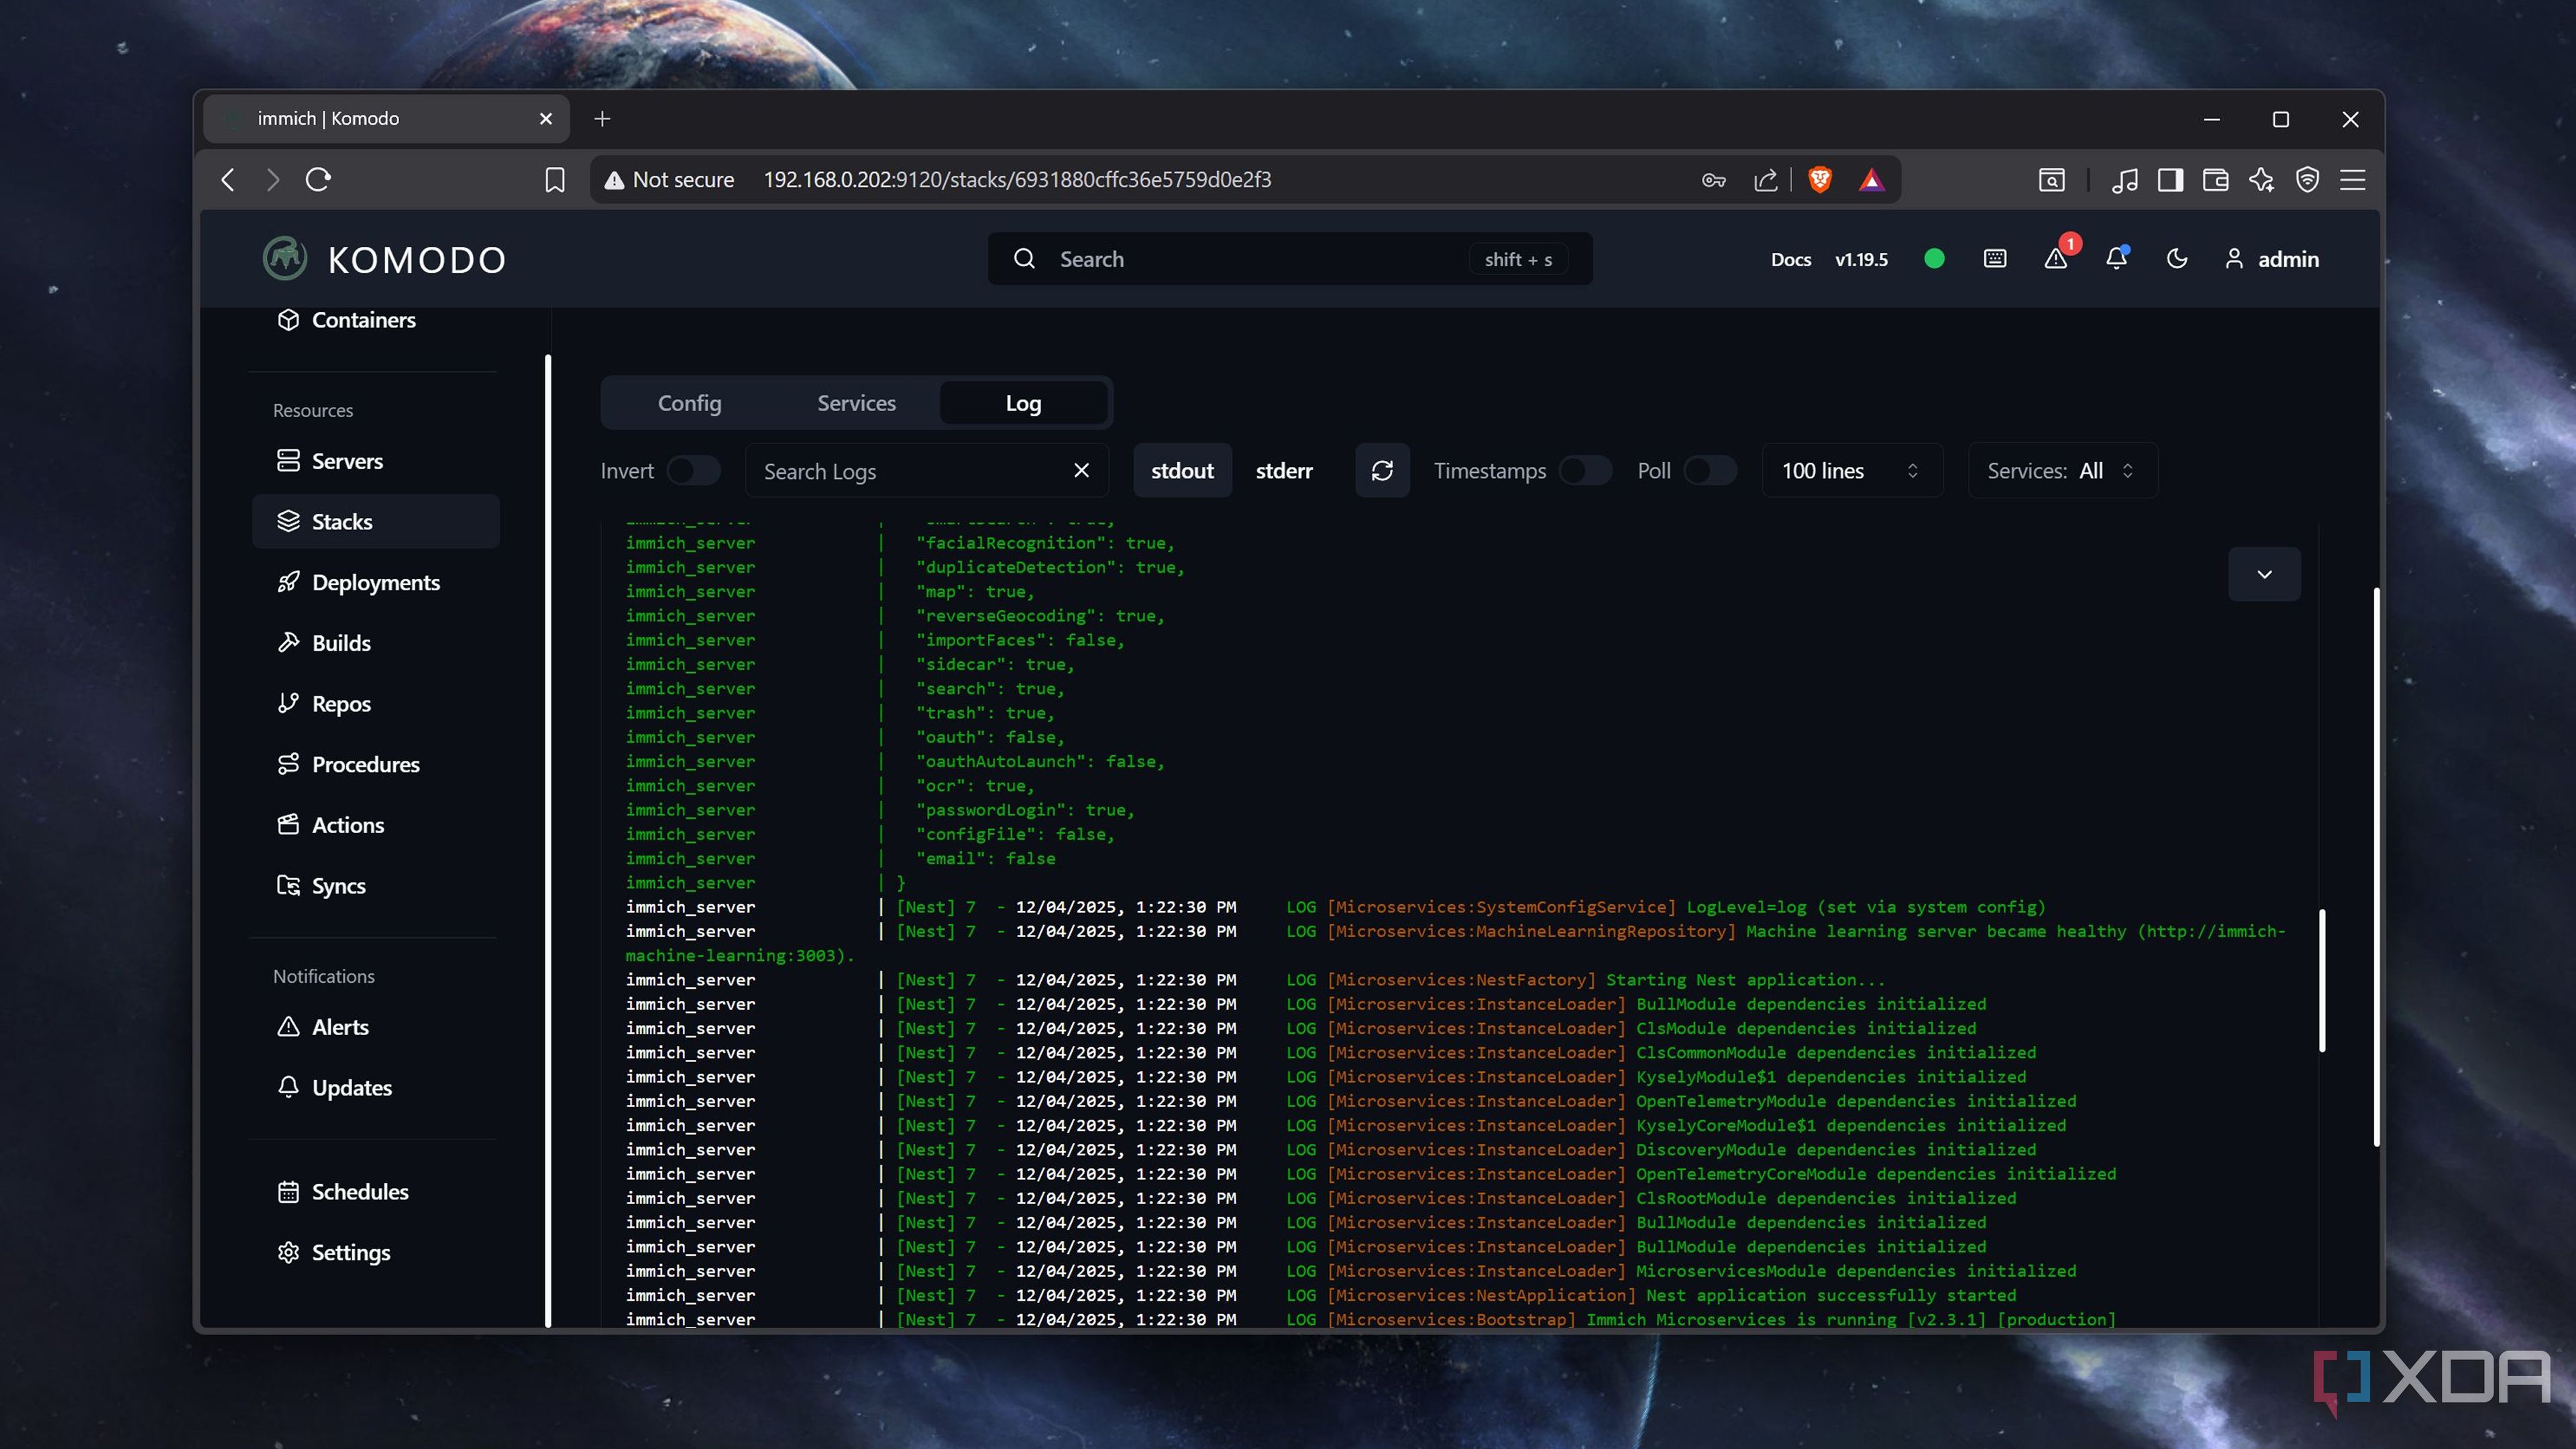Open the 100 lines dropdown
Image resolution: width=2576 pixels, height=1449 pixels.
[x=1852, y=471]
